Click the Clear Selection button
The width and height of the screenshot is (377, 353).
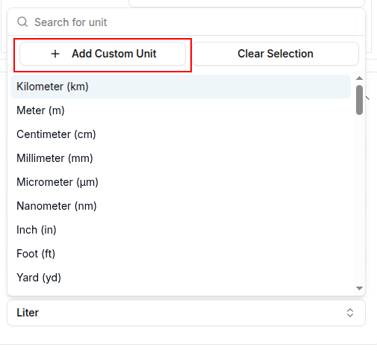275,54
